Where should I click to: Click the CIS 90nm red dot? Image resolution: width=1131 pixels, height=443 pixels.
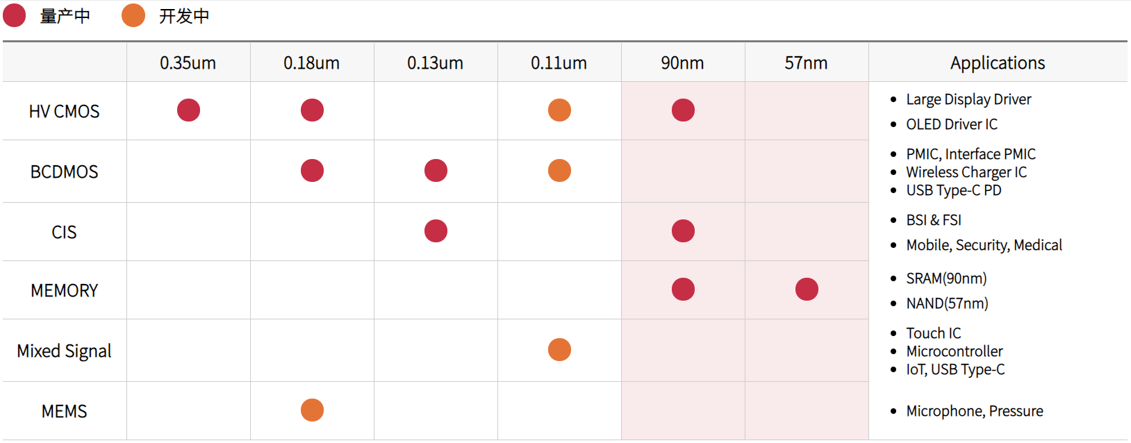pos(683,231)
